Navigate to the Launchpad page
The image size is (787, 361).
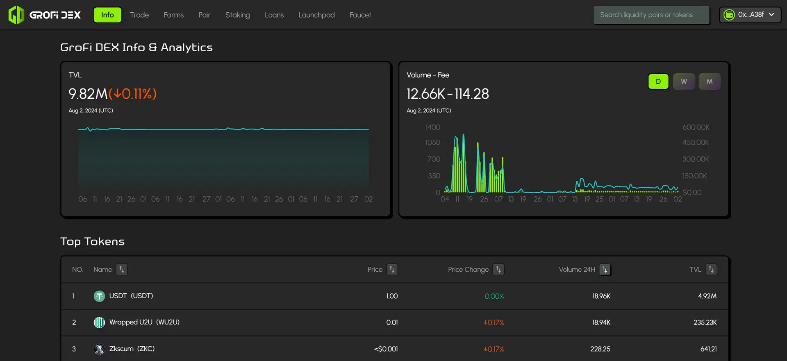pos(316,15)
